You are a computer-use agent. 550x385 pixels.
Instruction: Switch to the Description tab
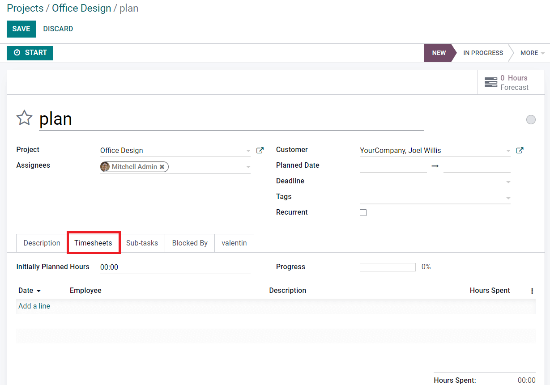[x=42, y=243]
